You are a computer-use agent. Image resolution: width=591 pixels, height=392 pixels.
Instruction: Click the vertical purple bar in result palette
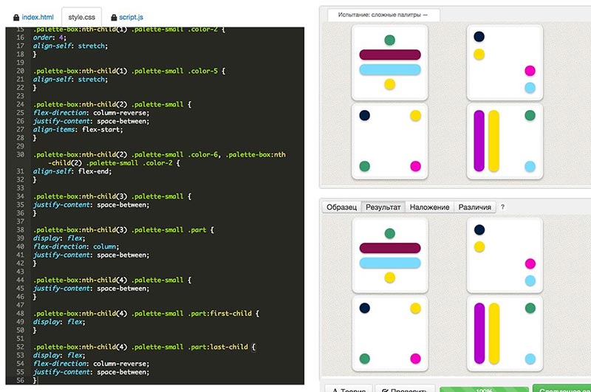(479, 333)
